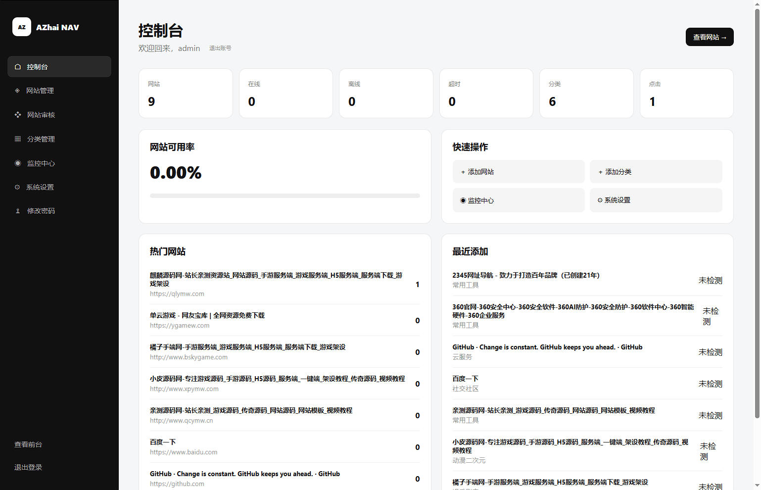The width and height of the screenshot is (761, 490).
Task: Click the 最近添加 panel heading
Action: pos(470,251)
